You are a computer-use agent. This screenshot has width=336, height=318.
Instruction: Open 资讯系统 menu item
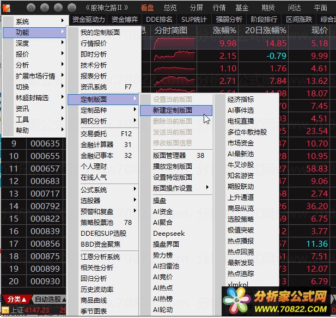[103, 87]
